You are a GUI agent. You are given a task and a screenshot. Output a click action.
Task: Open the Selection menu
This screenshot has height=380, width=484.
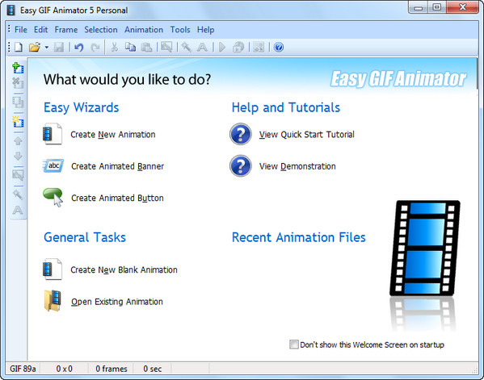click(x=101, y=30)
